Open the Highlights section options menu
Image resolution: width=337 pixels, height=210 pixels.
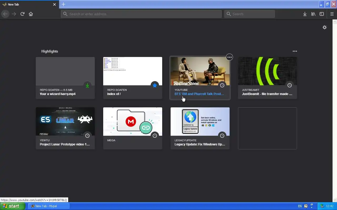295,51
